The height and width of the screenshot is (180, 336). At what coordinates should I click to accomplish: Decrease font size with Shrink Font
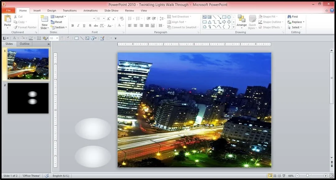pos(114,19)
